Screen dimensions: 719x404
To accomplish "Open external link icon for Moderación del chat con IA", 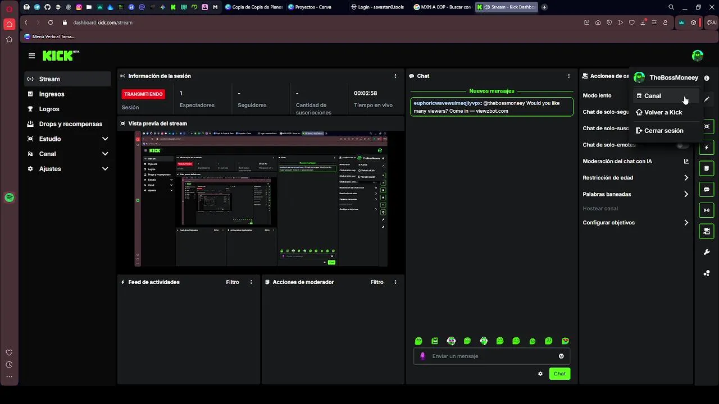I will tap(686, 161).
